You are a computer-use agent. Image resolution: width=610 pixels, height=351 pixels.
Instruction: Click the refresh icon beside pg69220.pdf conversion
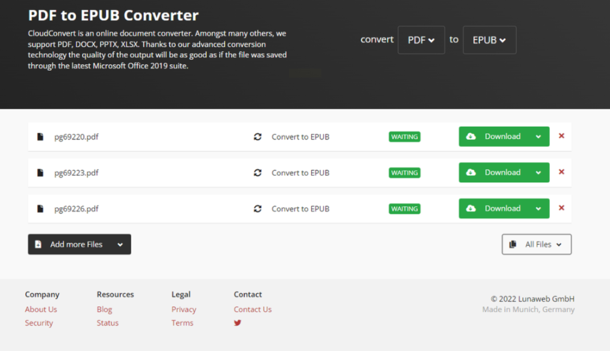coord(257,137)
